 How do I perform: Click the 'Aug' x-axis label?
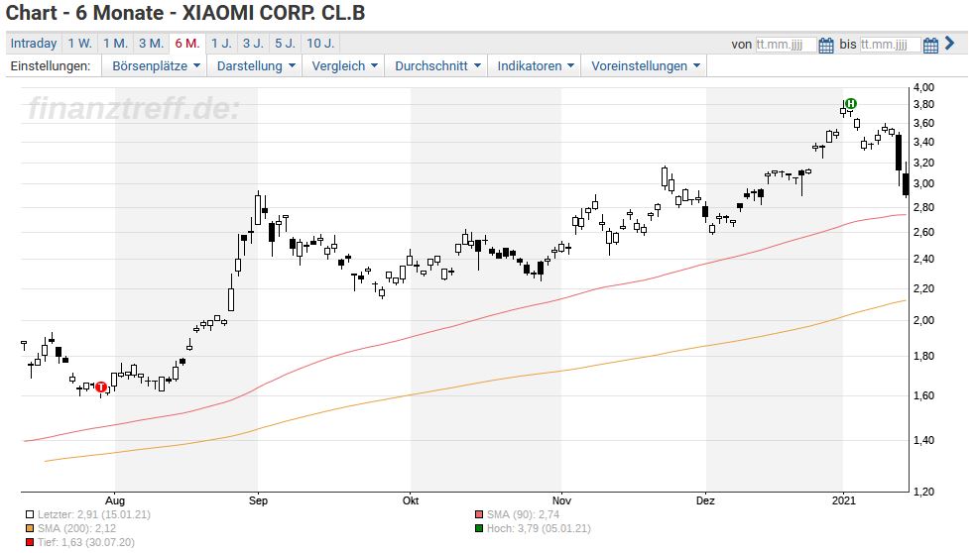coord(115,500)
